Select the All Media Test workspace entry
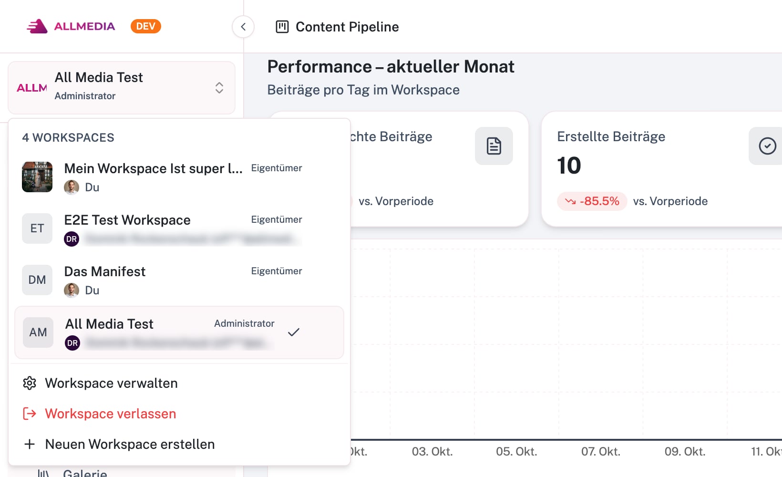The width and height of the screenshot is (782, 477). [x=179, y=332]
